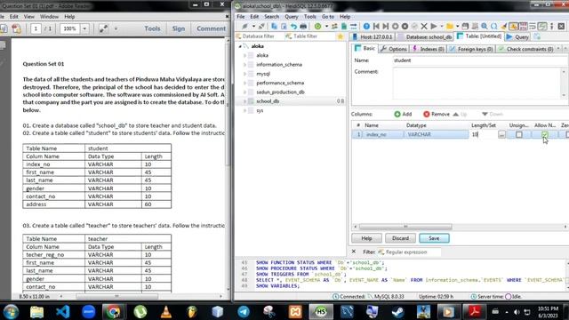Expand the aloka database node
Viewport: 569px width, 320px height.
[245, 55]
